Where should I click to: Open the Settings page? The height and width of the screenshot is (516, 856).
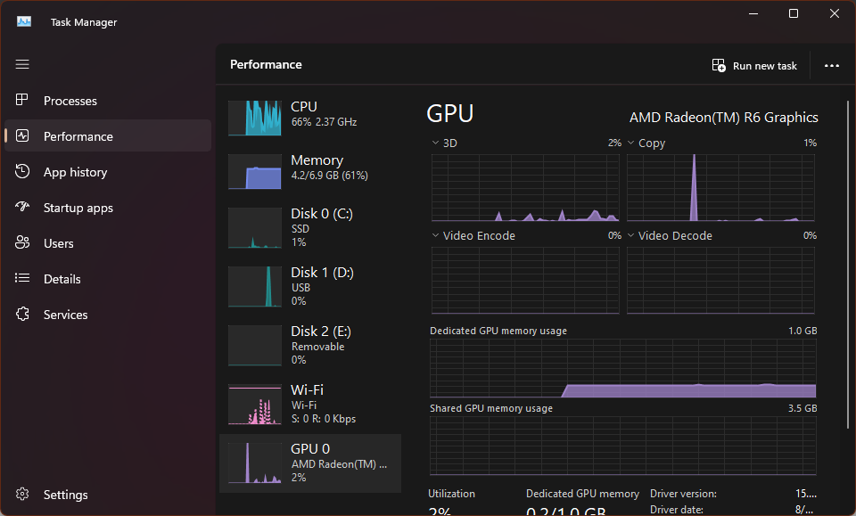tap(108, 495)
